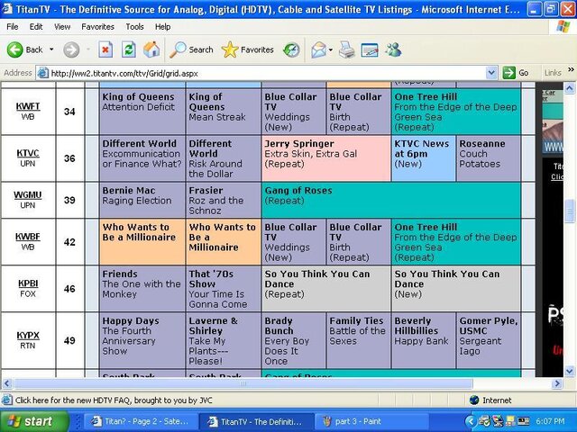The width and height of the screenshot is (577, 432).
Task: Select Bernie Mac Raging Election listing
Action: coord(142,200)
